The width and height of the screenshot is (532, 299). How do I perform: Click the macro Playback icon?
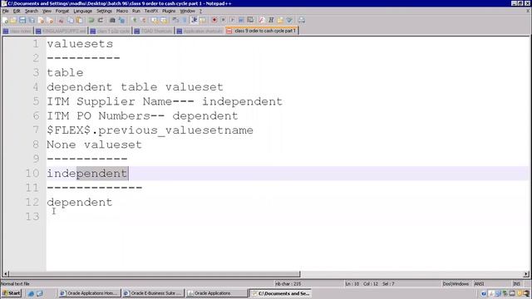(232, 20)
